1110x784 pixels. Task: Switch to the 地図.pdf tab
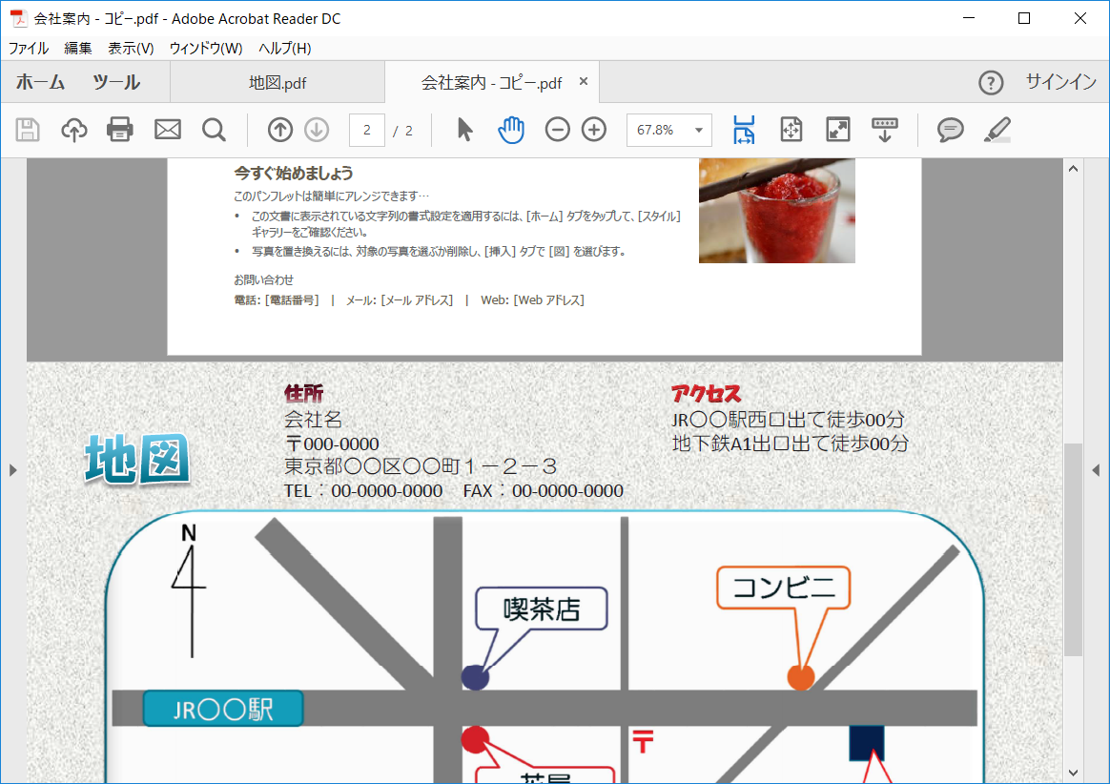(277, 82)
